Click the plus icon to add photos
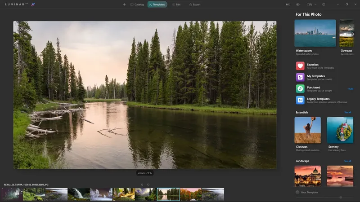 (124, 4)
